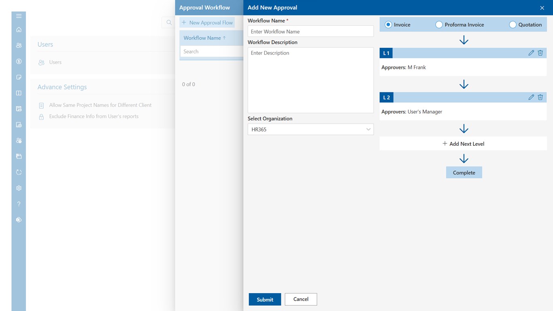The width and height of the screenshot is (553, 311).
Task: Click the Workflow Description text area
Action: coord(311,80)
